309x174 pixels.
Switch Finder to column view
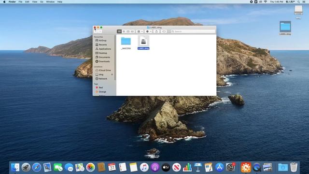(128, 31)
